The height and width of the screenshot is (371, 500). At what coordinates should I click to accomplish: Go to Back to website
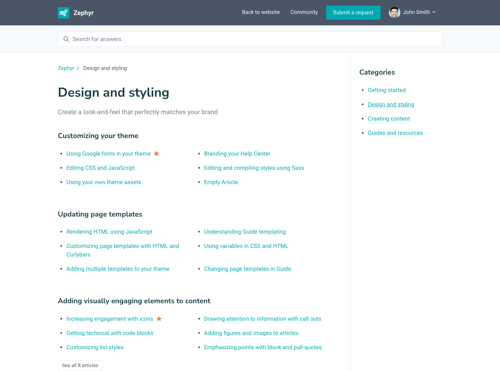click(x=261, y=12)
